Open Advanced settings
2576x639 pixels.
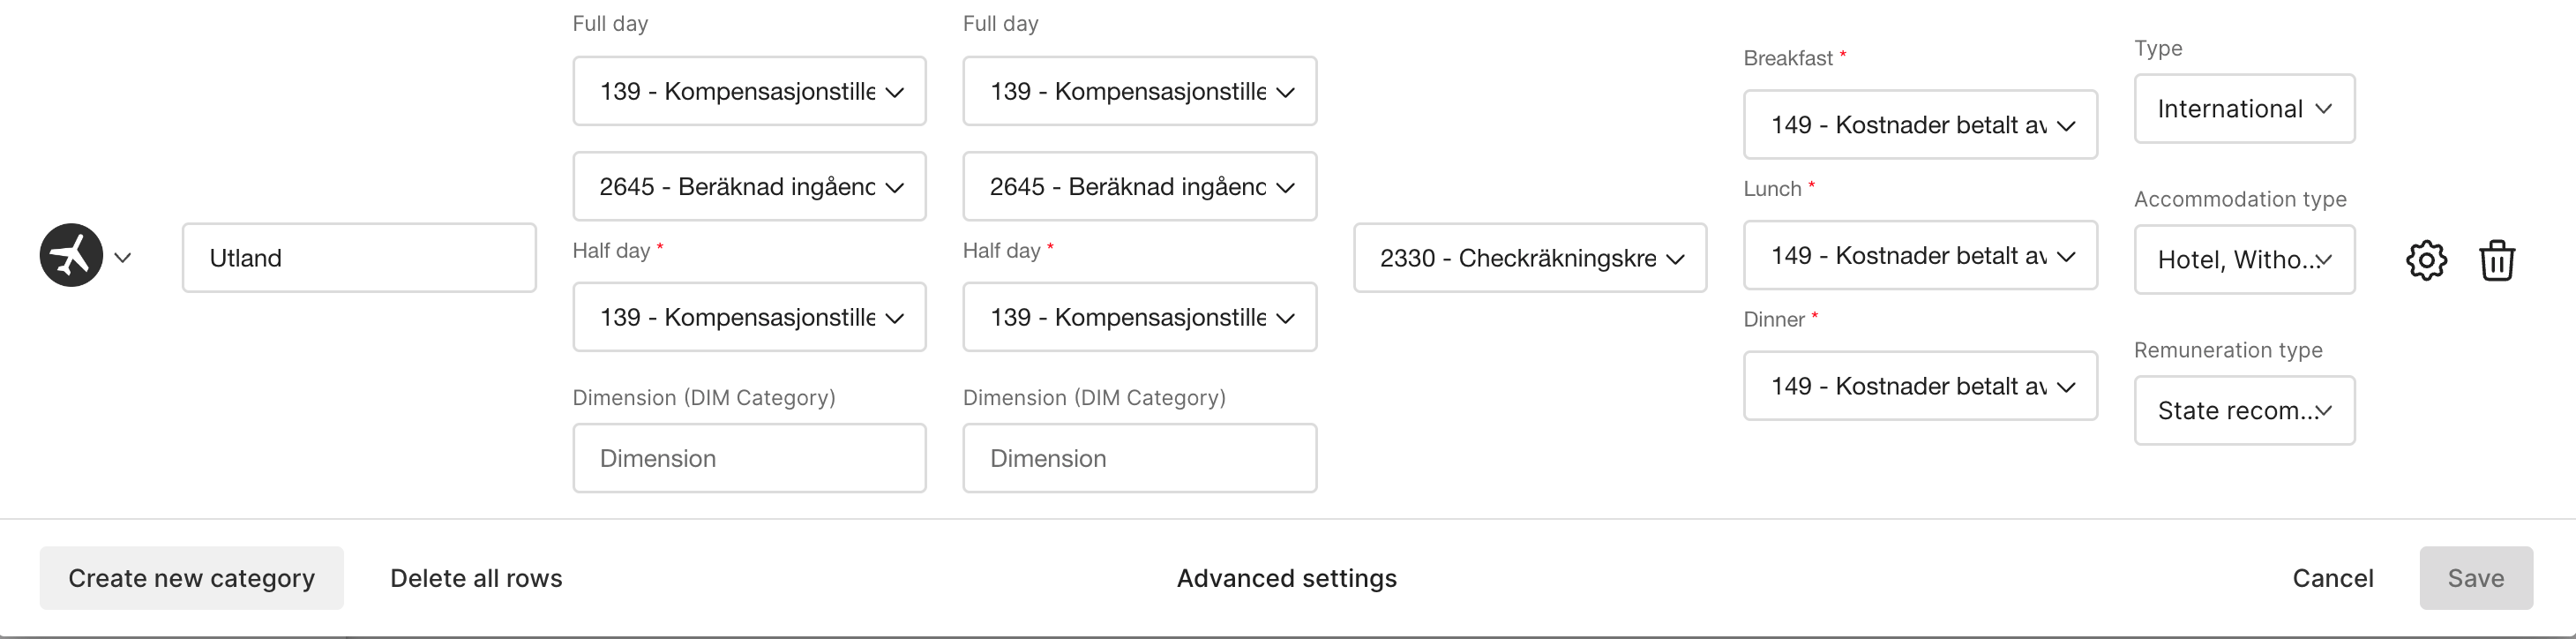pyautogui.click(x=1286, y=578)
